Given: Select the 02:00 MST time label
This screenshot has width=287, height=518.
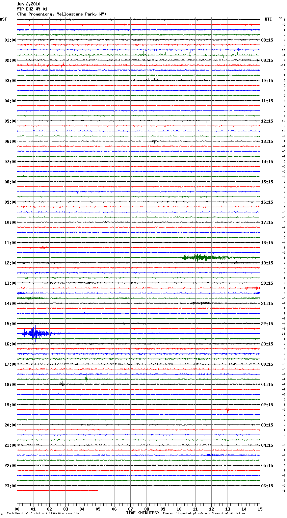Looking at the screenshot, I should (10, 60).
